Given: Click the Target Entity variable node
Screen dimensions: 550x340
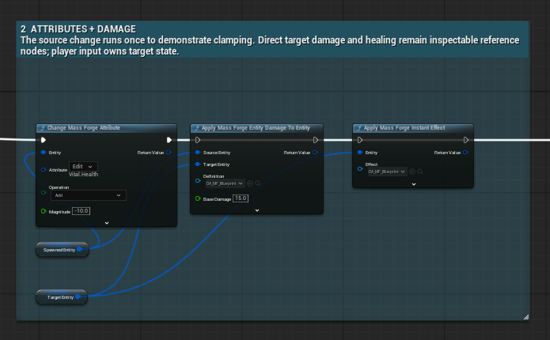Looking at the screenshot, I should click(x=60, y=297).
